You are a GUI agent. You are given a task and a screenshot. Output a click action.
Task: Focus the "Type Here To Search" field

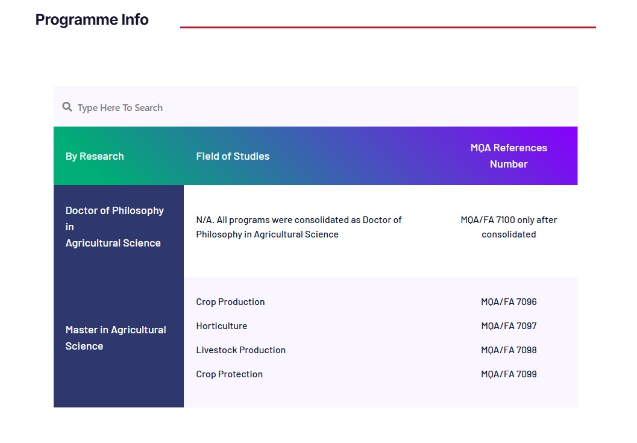(120, 108)
